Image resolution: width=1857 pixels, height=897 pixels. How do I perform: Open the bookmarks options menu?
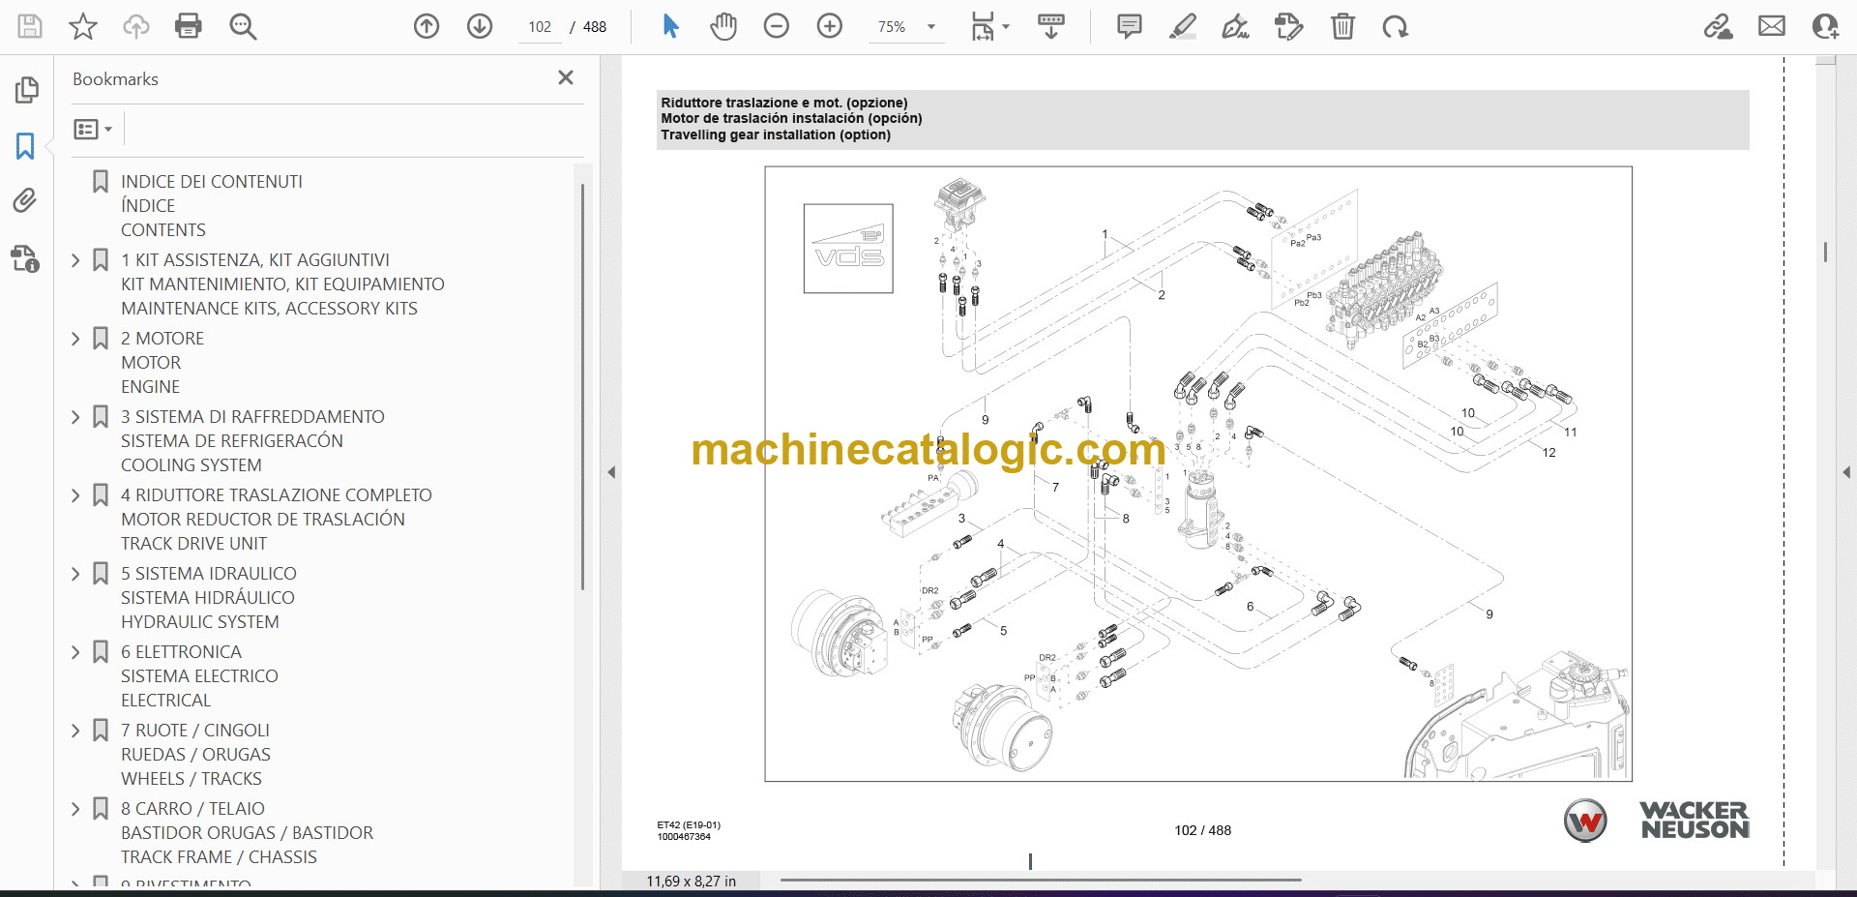pos(93,129)
